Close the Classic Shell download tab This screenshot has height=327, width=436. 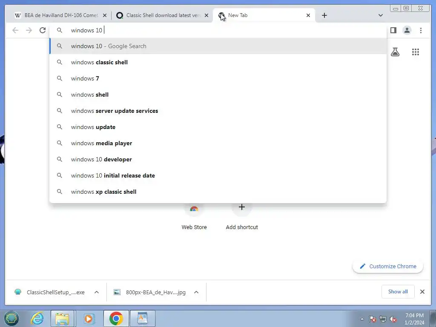coord(207,15)
